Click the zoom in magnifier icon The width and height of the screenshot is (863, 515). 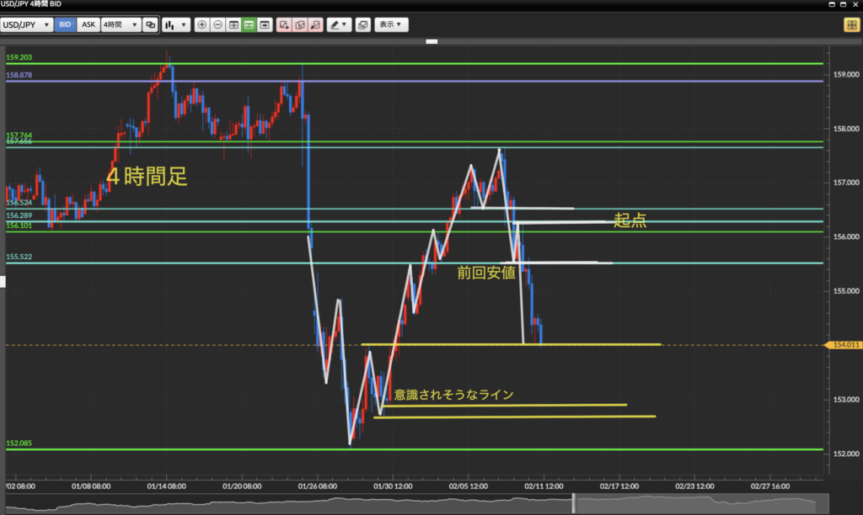pyautogui.click(x=201, y=25)
